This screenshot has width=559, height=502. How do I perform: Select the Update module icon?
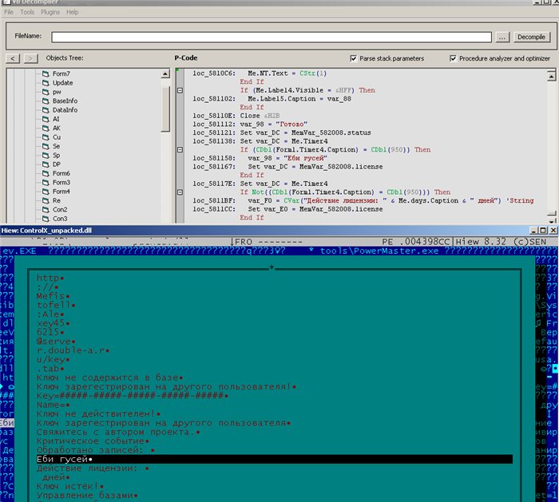coord(46,83)
